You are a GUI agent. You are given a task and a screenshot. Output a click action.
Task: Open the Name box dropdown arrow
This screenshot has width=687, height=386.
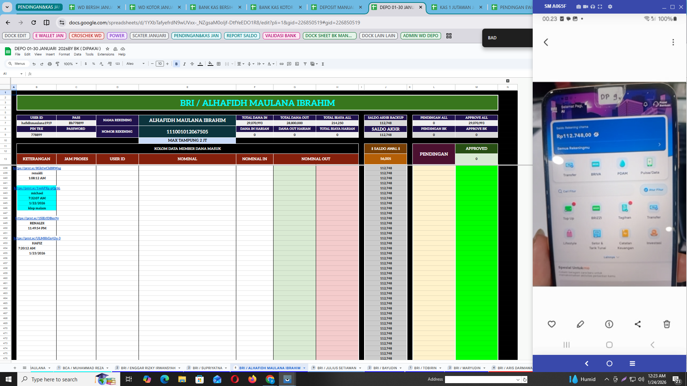click(x=21, y=74)
